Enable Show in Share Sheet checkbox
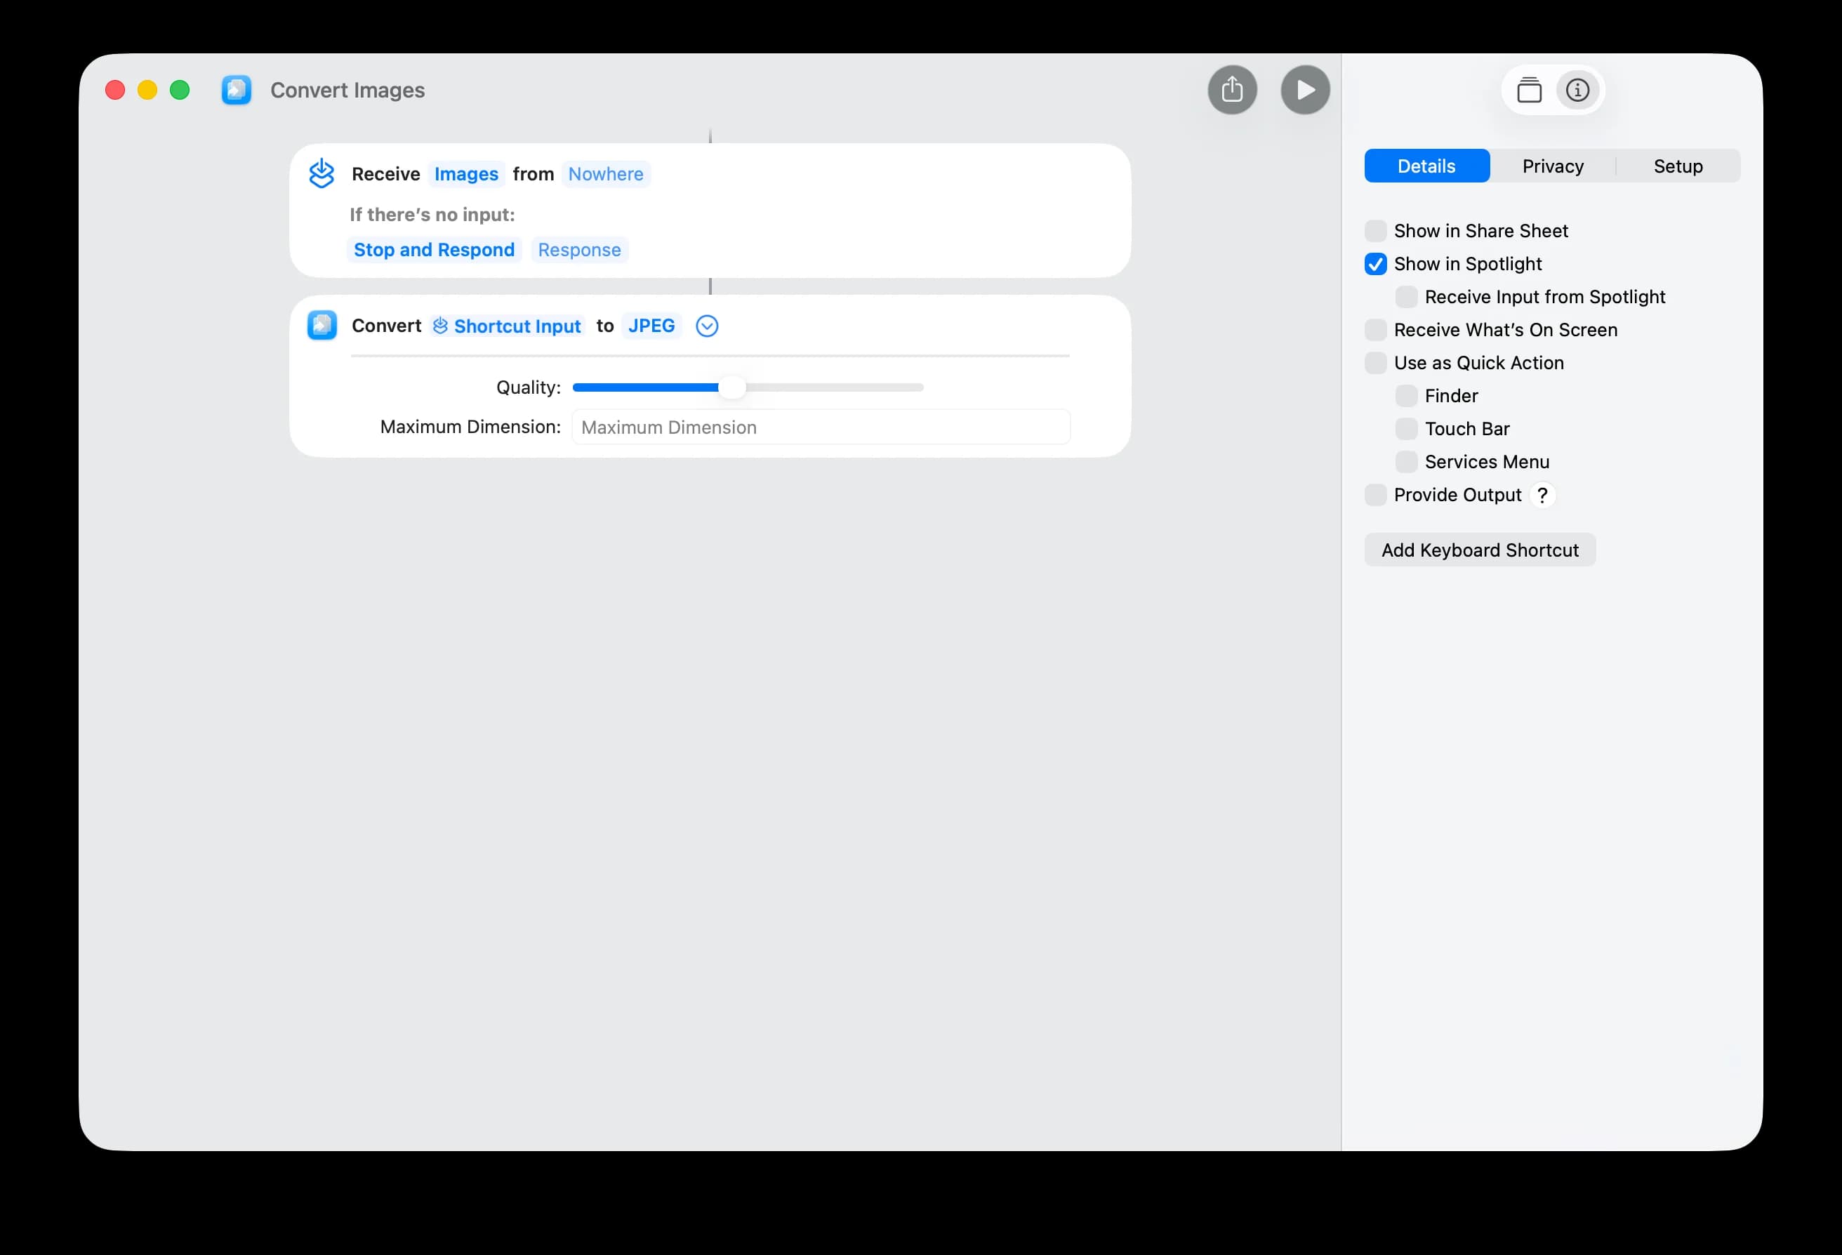This screenshot has height=1255, width=1842. 1375,230
